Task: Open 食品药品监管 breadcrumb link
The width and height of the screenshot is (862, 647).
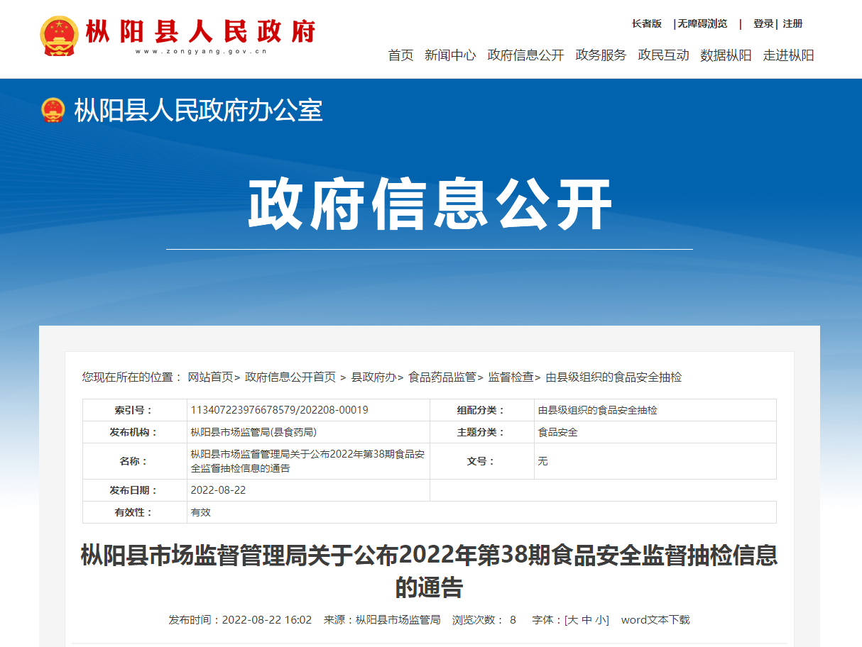Action: pyautogui.click(x=442, y=377)
